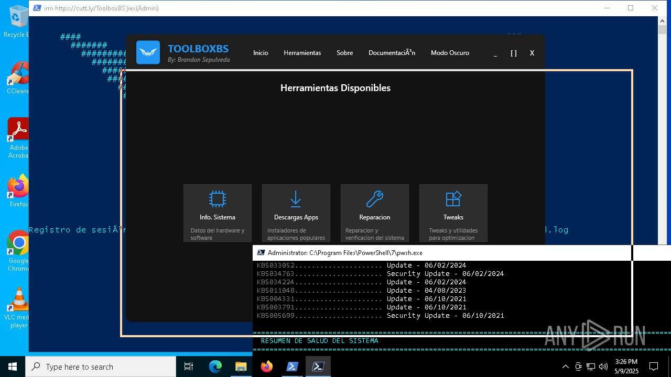The image size is (671, 377).
Task: Click the taskbar search box
Action: (x=101, y=367)
